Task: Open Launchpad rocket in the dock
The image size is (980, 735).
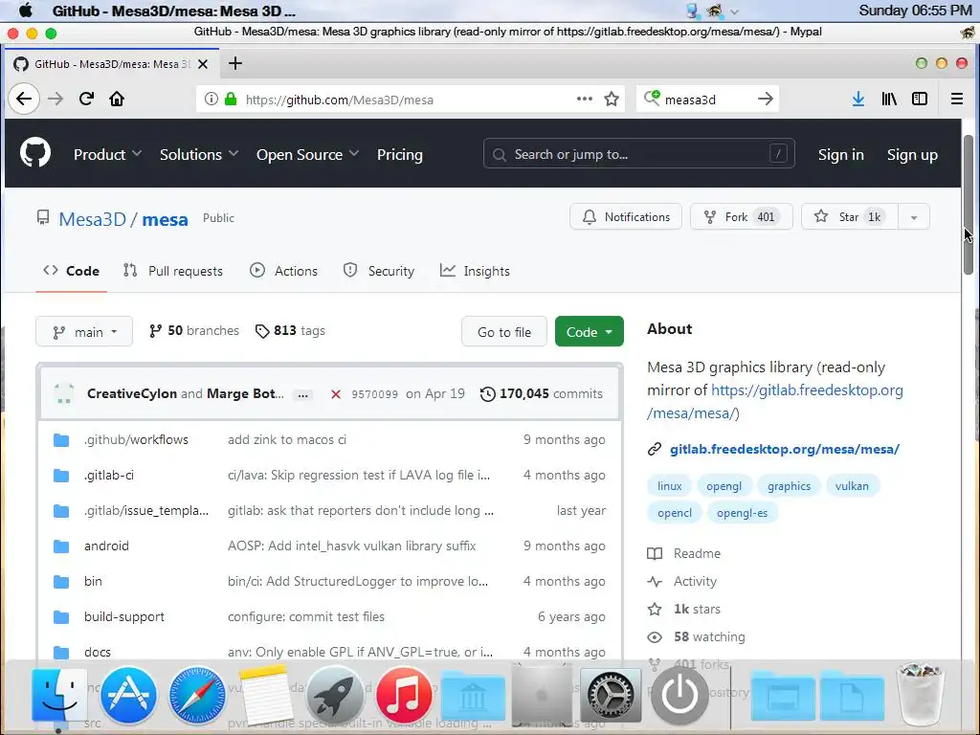Action: coord(334,695)
